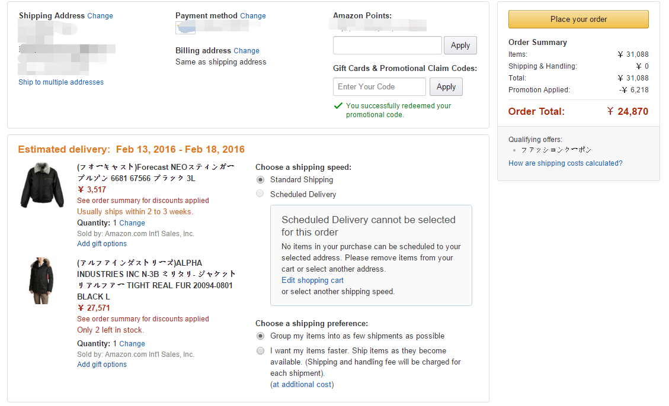Change quantity of Alpha Industries jacket

(132, 343)
